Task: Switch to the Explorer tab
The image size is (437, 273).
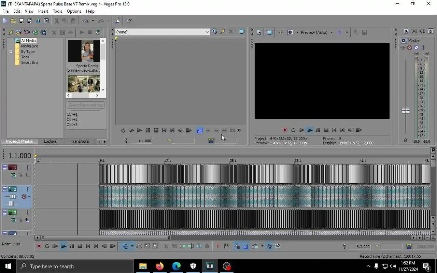Action: pos(51,141)
